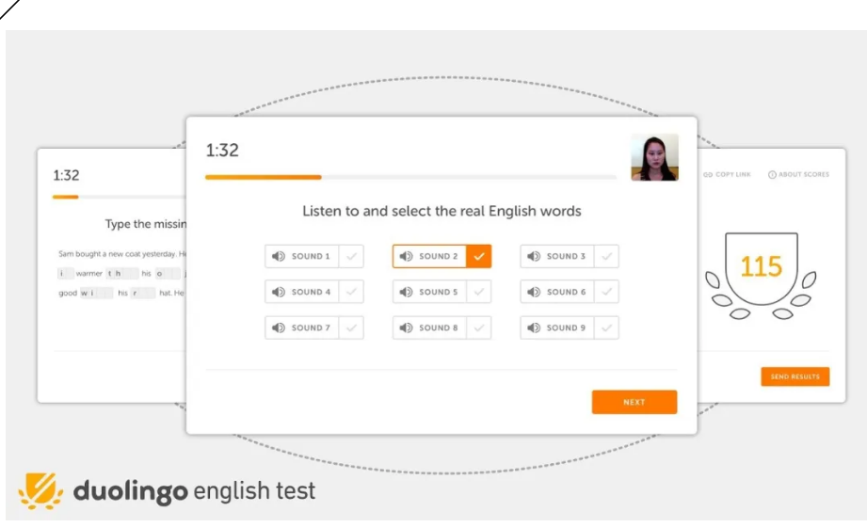Click the Duolingo English Test logo icon
The width and height of the screenshot is (867, 527).
(x=40, y=490)
